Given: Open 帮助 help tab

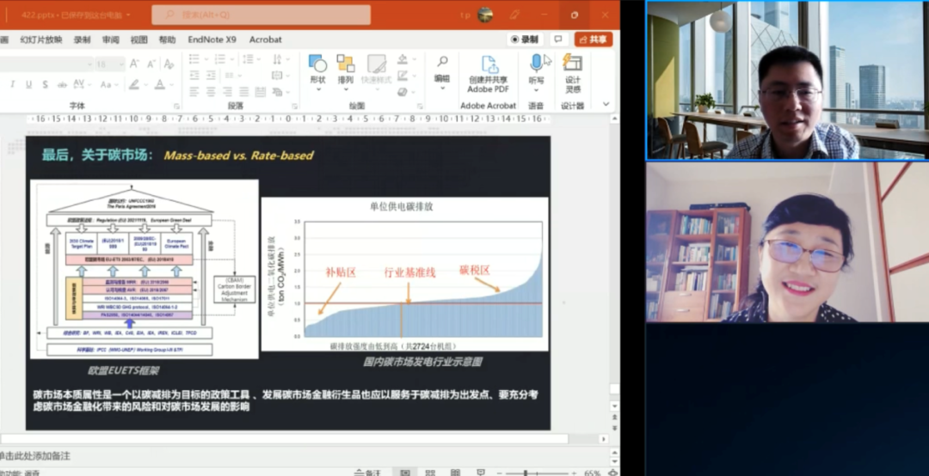Looking at the screenshot, I should tap(167, 40).
